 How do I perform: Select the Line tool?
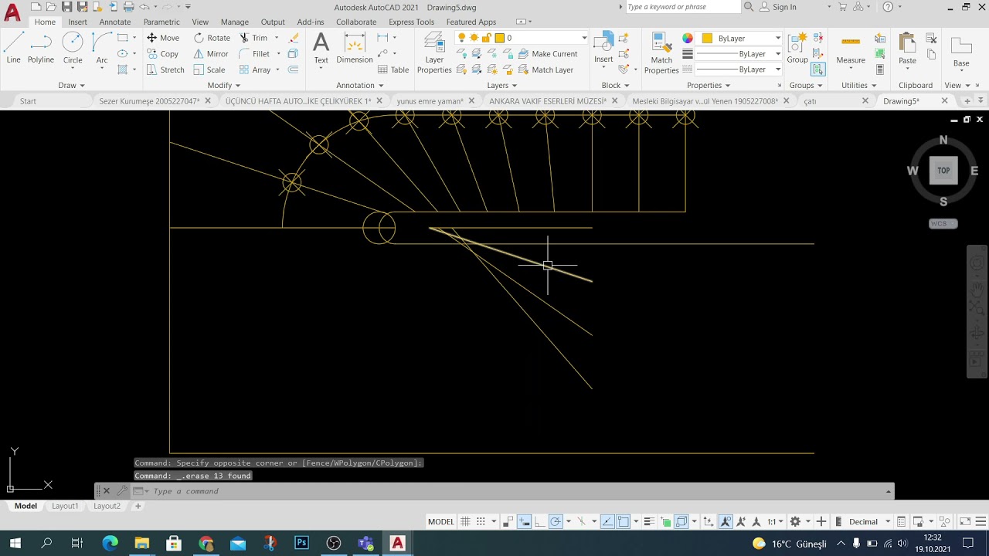point(13,47)
